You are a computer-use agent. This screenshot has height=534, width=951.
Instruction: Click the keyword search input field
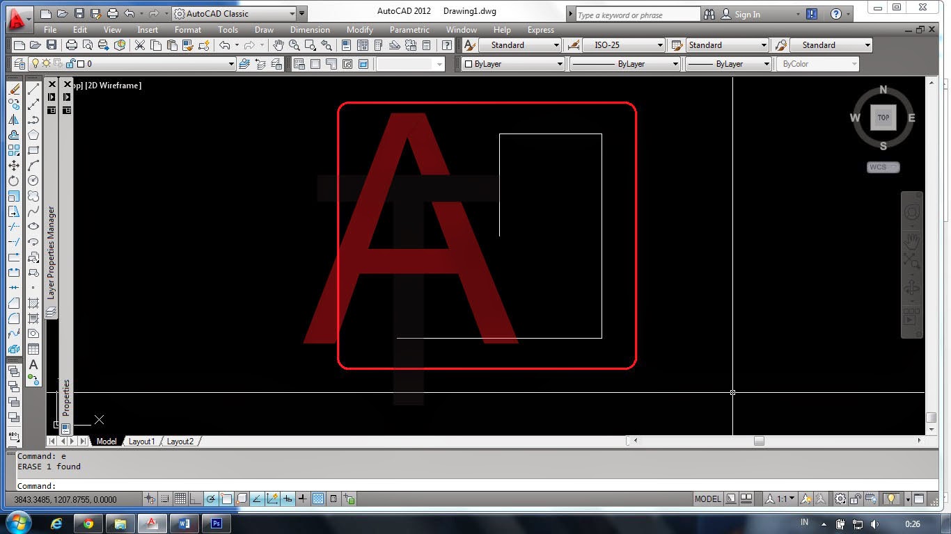pos(638,15)
